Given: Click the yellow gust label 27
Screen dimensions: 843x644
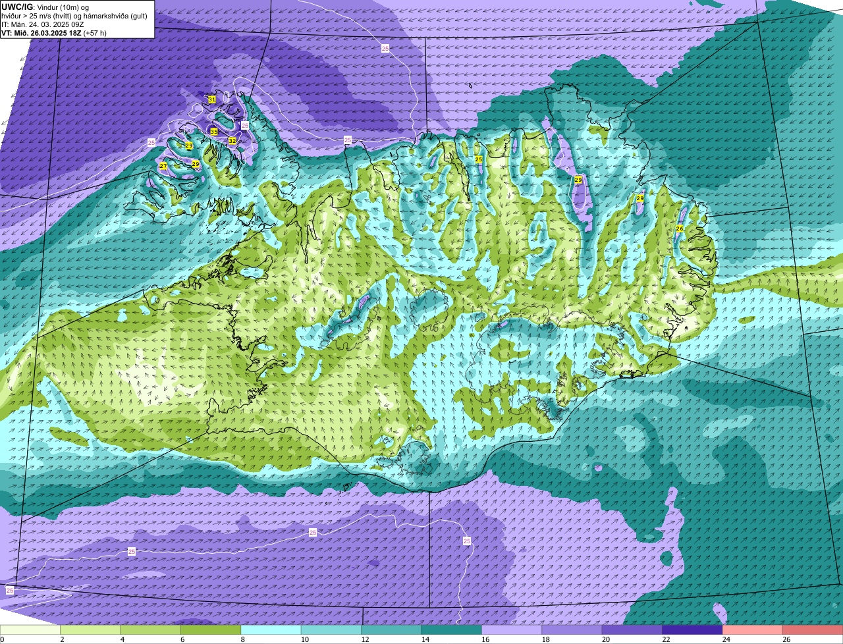Looking at the screenshot, I should pos(163,166).
